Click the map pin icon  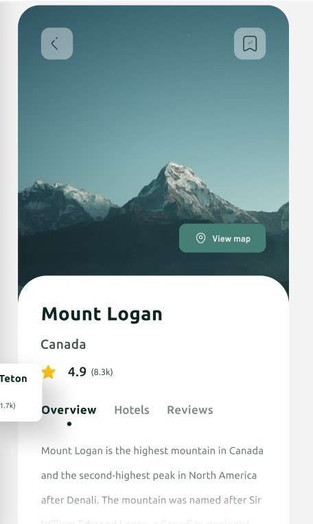[x=200, y=238]
